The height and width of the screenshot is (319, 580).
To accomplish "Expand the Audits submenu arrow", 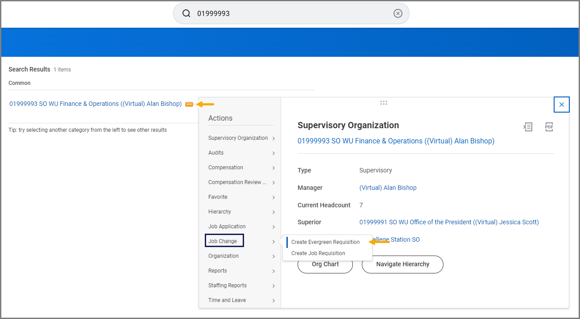I will 273,153.
